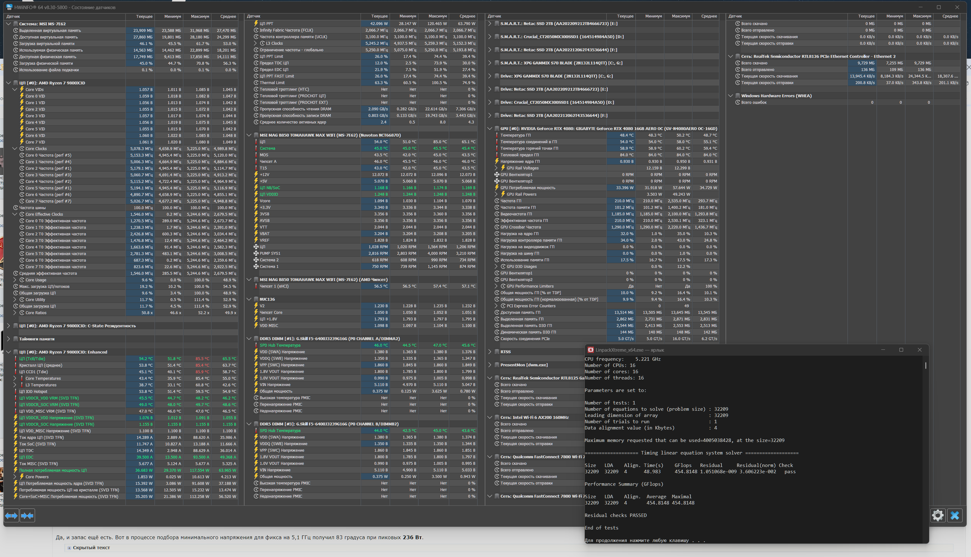
Task: Expand the Скрытый текст spoiler
Action: point(69,548)
